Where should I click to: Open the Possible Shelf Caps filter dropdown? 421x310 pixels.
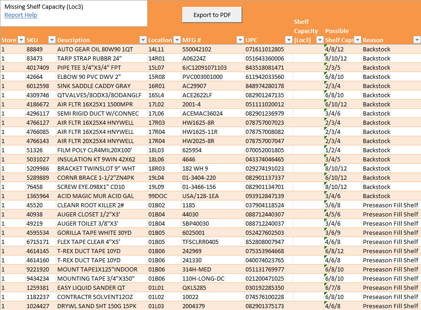pos(357,40)
